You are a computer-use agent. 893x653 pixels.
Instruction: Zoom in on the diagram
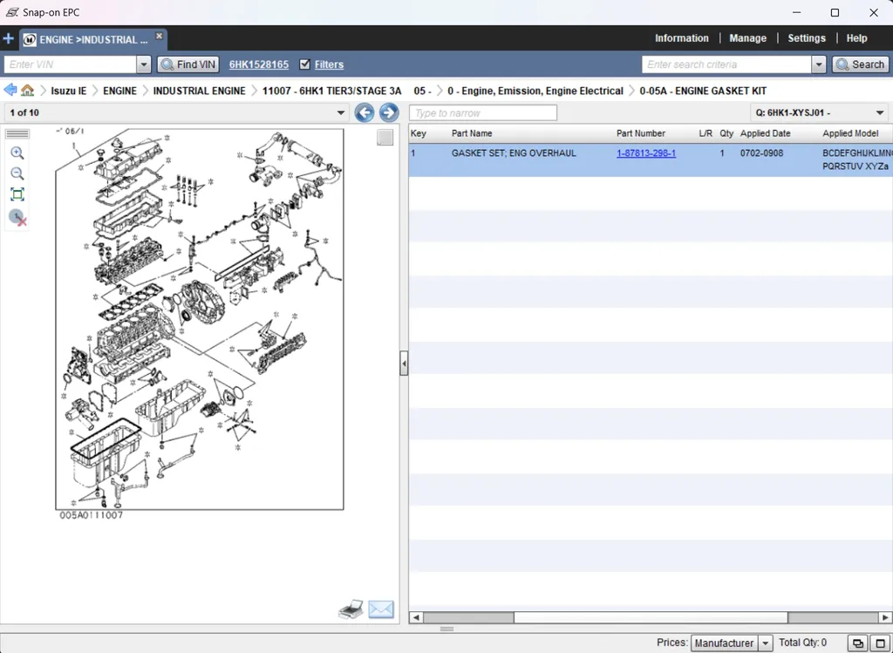pos(17,153)
